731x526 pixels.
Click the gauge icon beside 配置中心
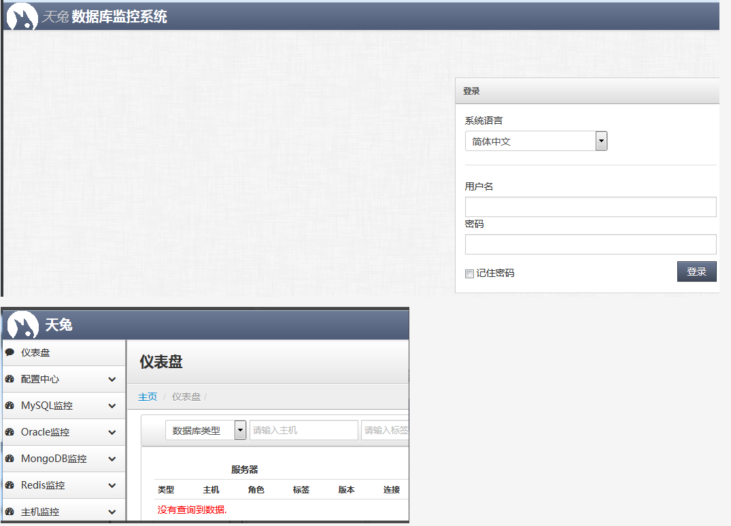(x=10, y=379)
